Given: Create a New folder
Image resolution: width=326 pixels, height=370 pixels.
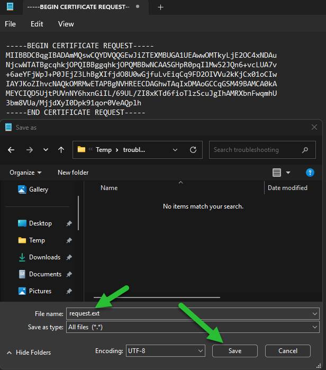Looking at the screenshot, I should 73,173.
